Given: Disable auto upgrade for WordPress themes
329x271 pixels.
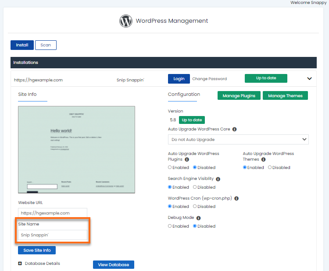Looking at the screenshot, I should point(270,167).
